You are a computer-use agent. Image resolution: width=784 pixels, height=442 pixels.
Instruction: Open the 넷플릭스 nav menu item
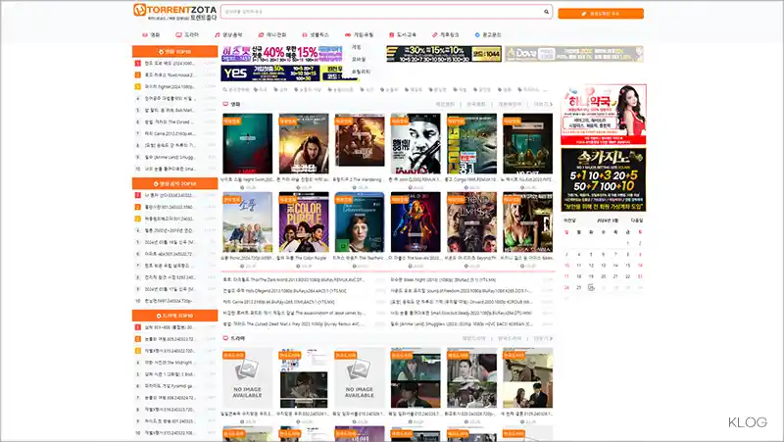[316, 35]
